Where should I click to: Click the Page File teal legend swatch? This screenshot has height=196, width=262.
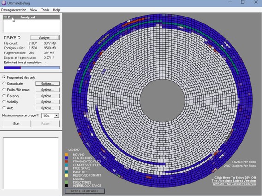click(66, 172)
